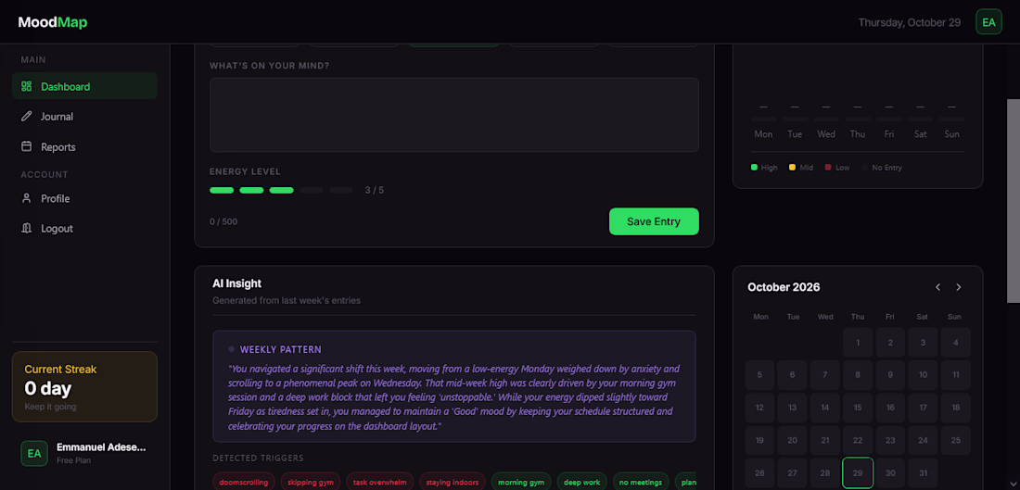
Task: Click the deep work trigger tag
Action: click(581, 483)
